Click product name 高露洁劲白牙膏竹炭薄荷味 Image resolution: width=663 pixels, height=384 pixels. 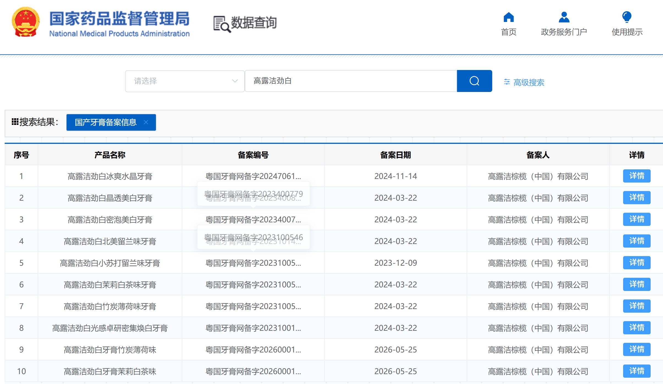tap(110, 350)
